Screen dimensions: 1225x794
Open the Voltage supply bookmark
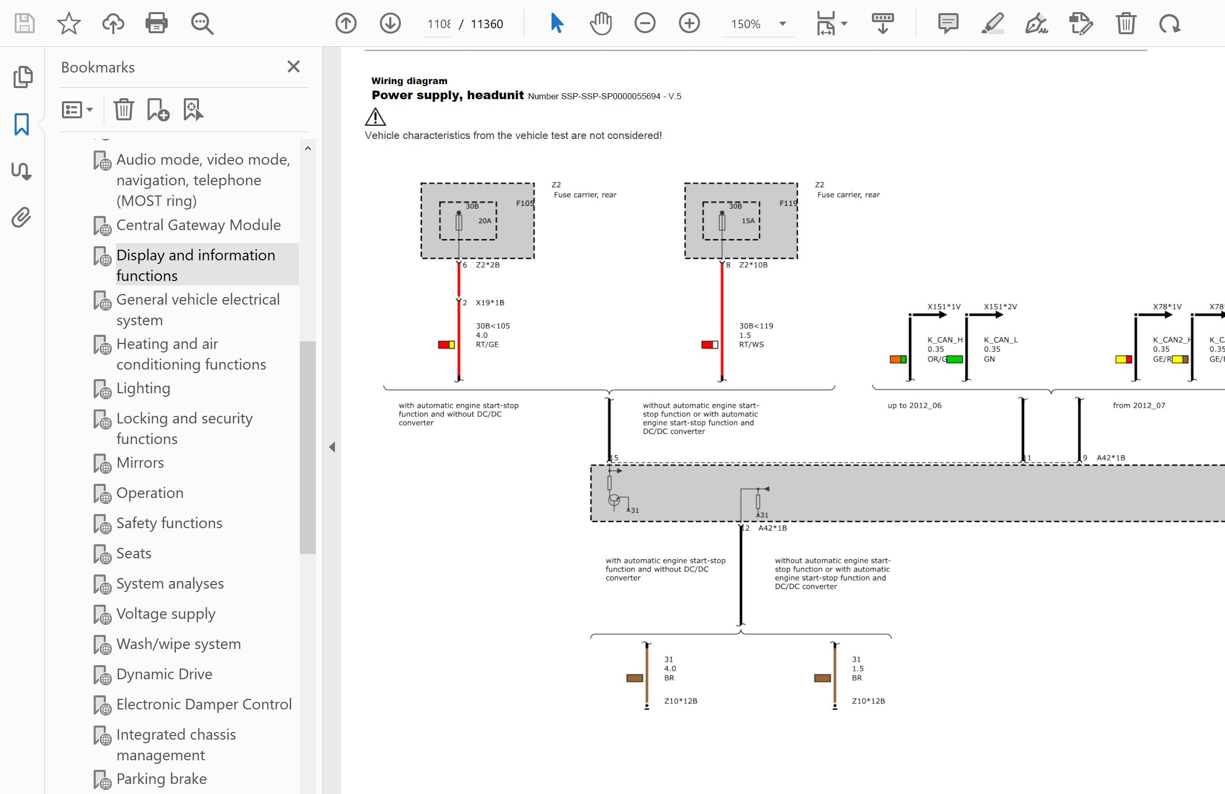(x=166, y=614)
